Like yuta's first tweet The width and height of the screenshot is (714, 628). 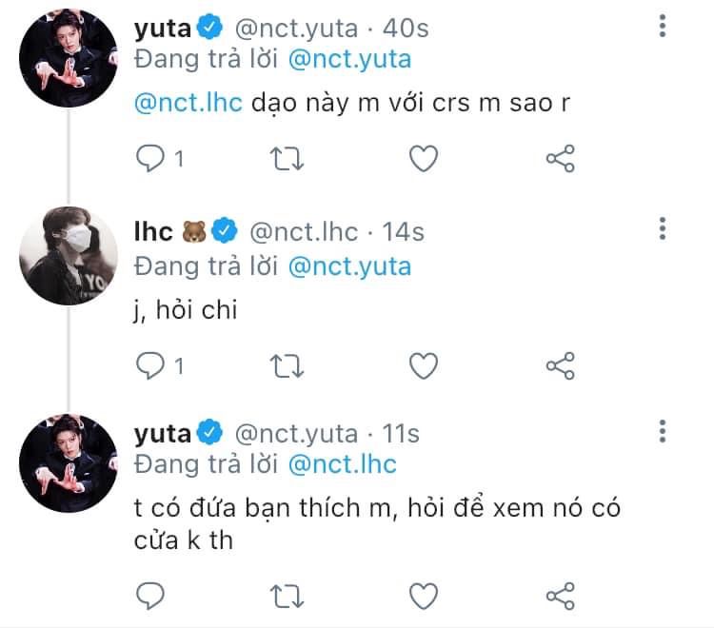(423, 159)
